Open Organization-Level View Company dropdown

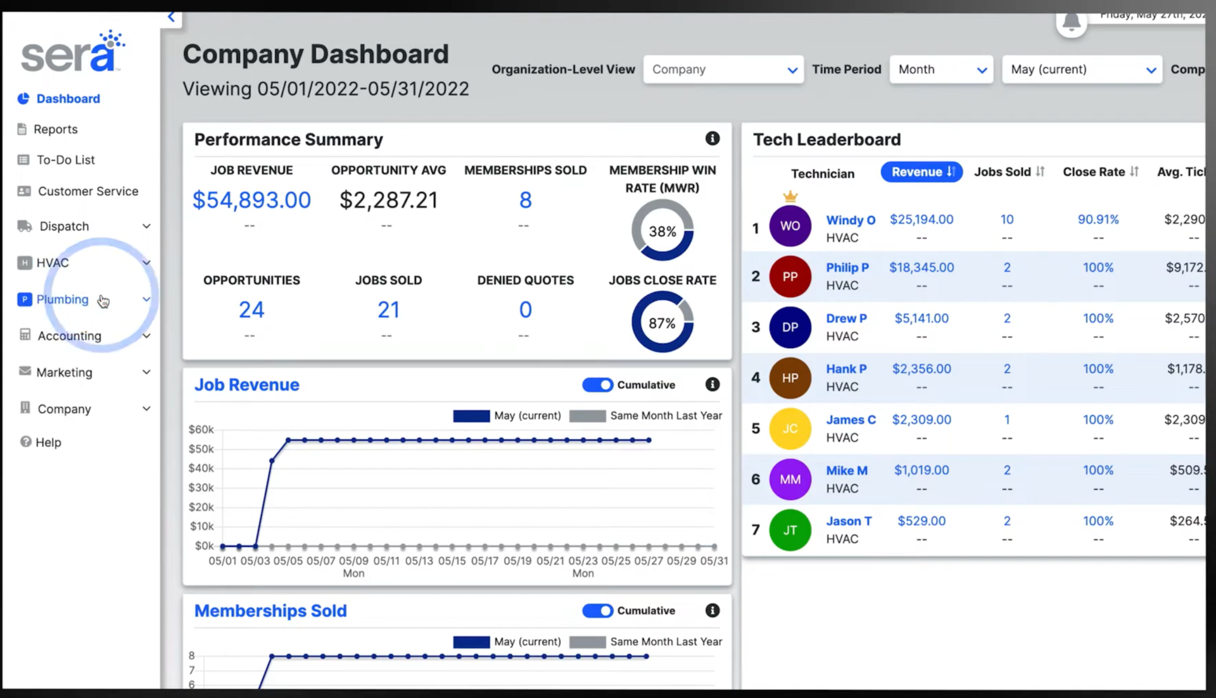723,70
